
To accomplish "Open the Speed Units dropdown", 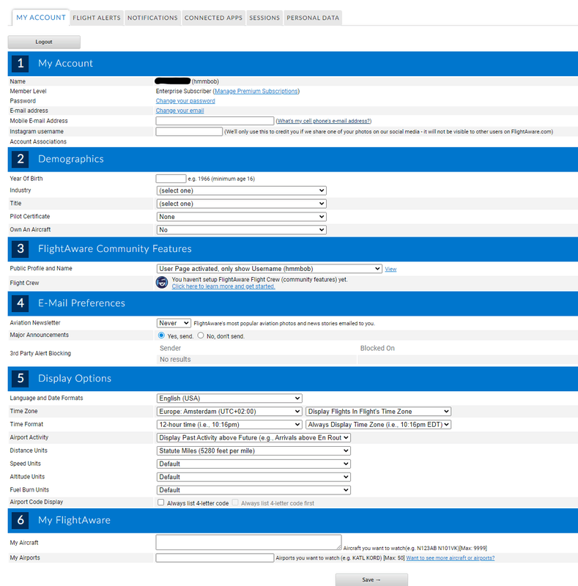I will 253,464.
